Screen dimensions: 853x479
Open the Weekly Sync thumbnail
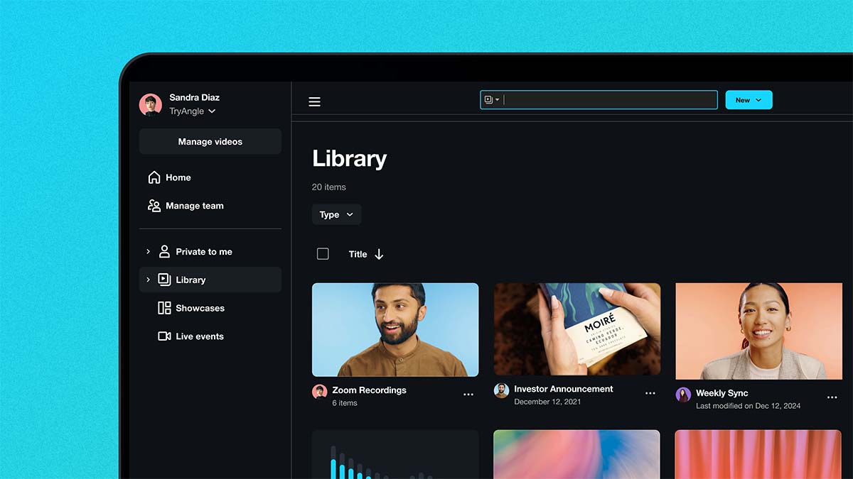click(758, 331)
